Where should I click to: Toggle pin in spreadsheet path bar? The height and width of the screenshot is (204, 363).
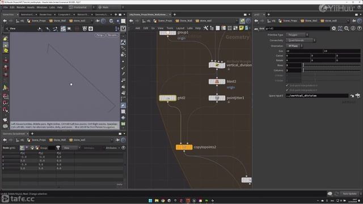coord(117,140)
